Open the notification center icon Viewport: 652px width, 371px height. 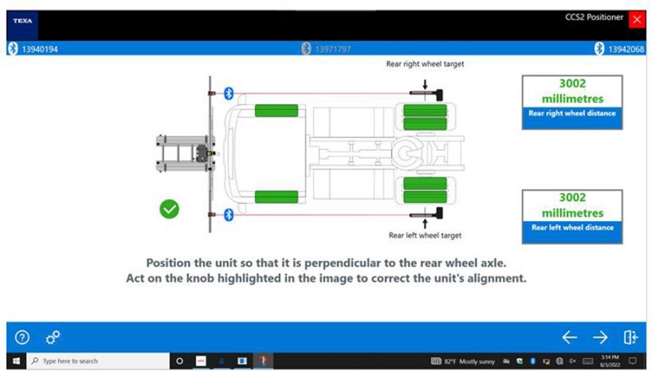tap(632, 360)
